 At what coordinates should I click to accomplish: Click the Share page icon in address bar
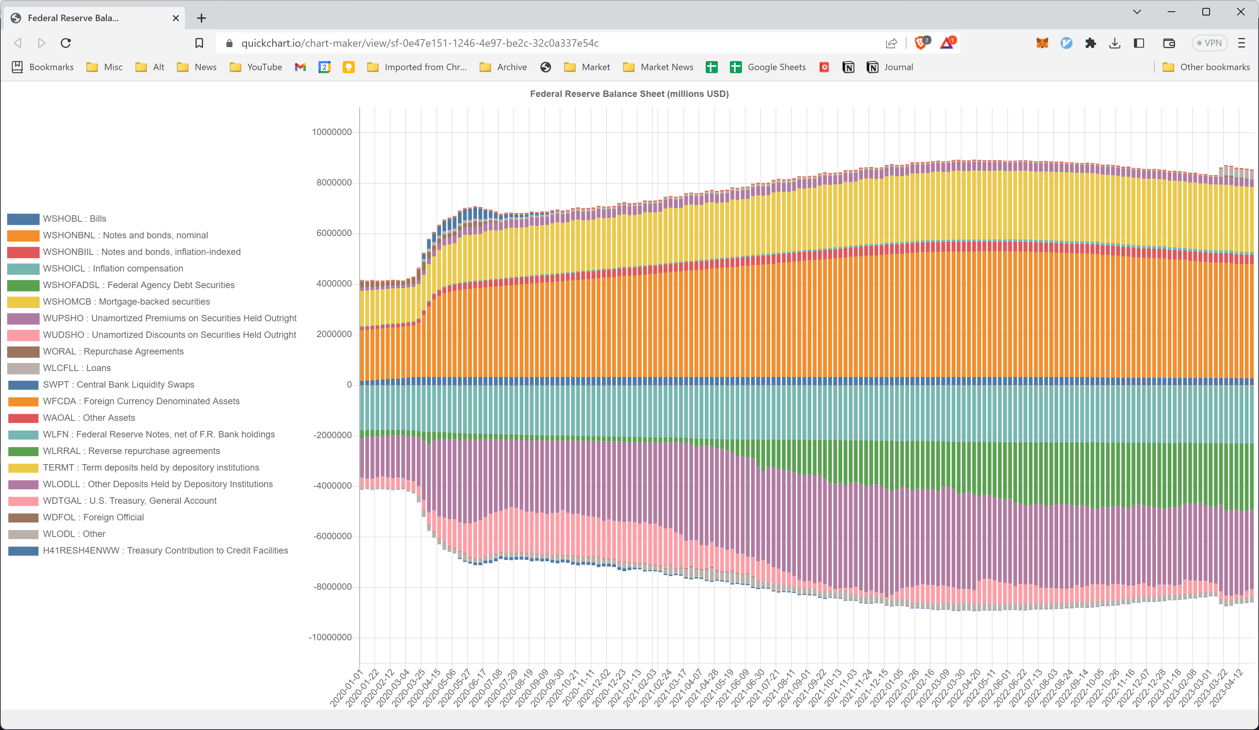pos(891,43)
